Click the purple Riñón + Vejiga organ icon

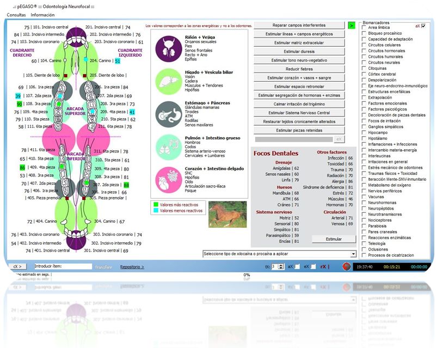tap(168, 49)
